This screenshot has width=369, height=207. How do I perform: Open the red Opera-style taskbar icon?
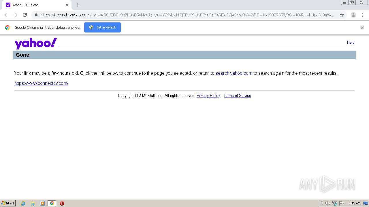[62, 203]
